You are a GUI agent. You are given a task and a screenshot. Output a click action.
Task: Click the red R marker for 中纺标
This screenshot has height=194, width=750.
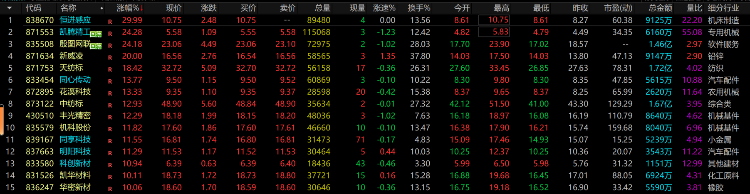pos(110,106)
